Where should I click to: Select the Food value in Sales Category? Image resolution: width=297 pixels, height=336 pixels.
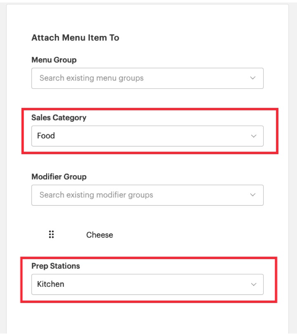click(46, 136)
